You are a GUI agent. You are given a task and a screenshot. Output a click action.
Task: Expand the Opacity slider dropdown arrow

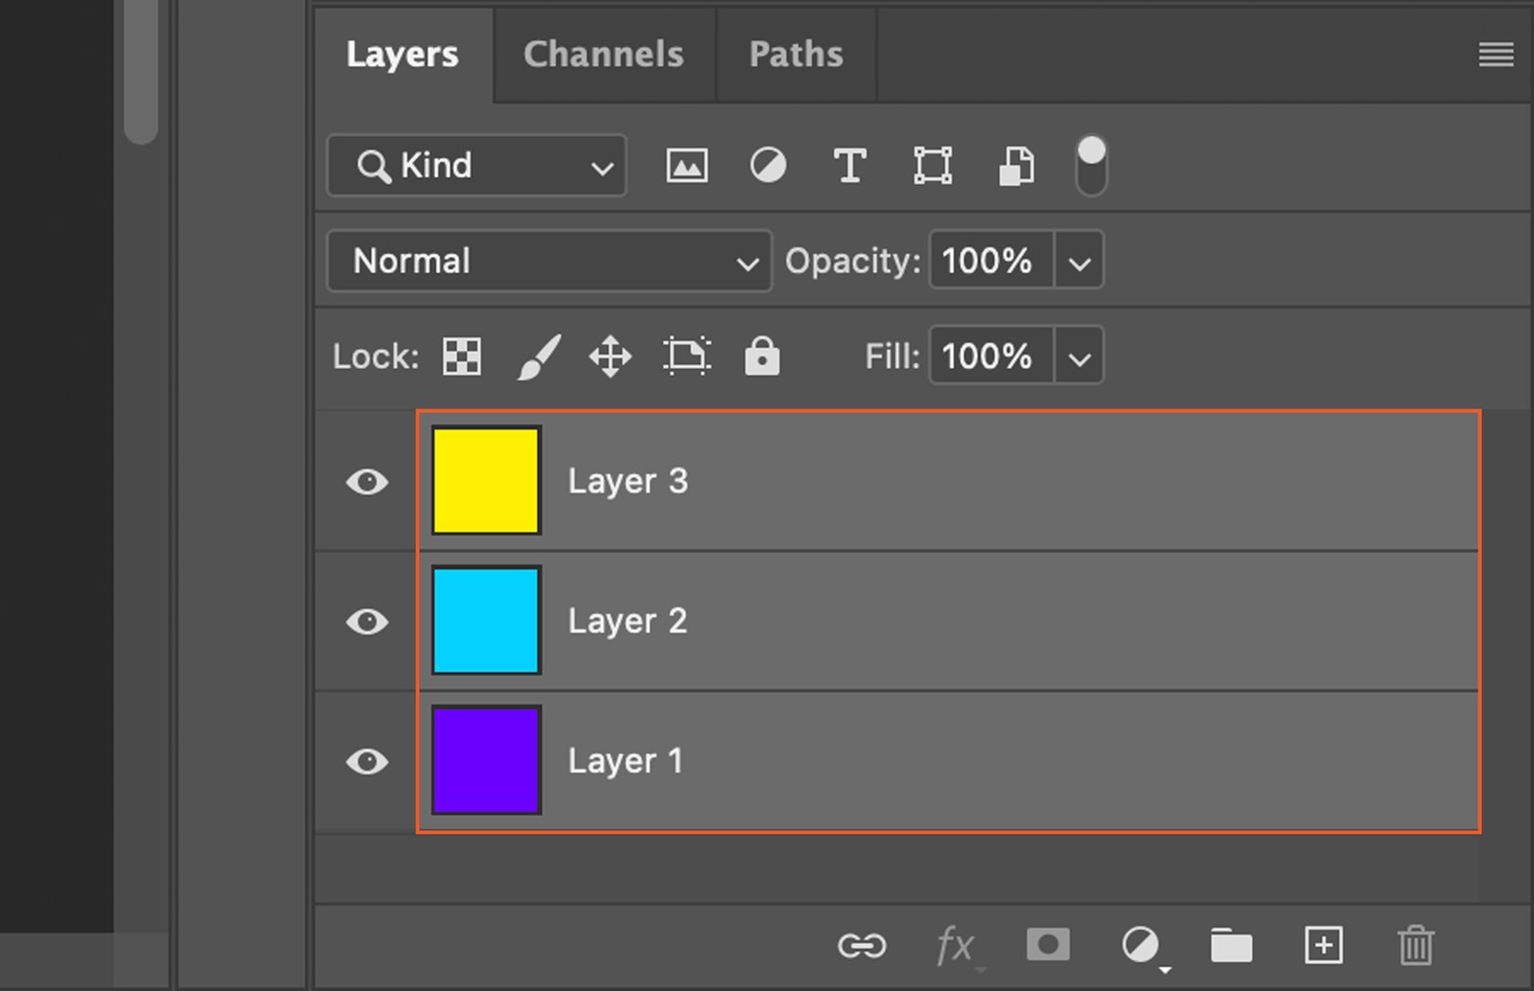point(1080,262)
